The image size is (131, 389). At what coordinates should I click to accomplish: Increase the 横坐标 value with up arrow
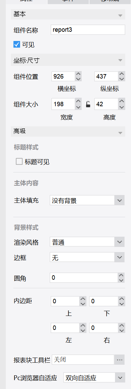pyautogui.click(x=78, y=74)
